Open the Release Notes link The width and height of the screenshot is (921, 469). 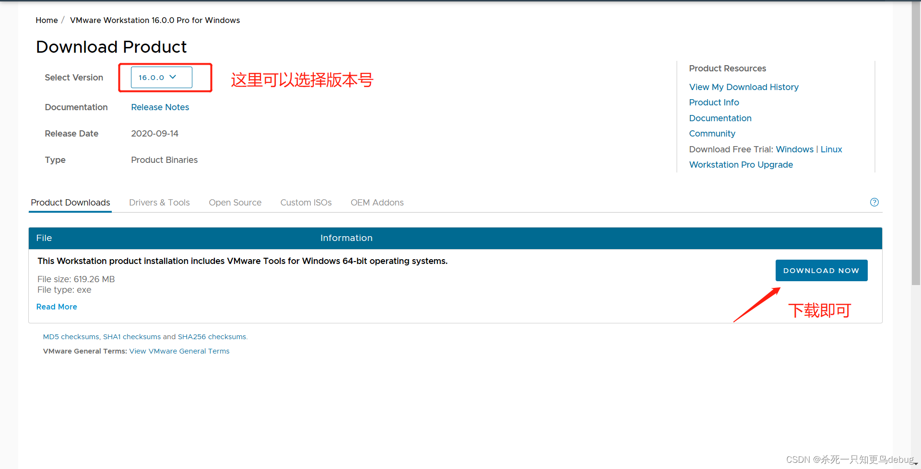160,107
